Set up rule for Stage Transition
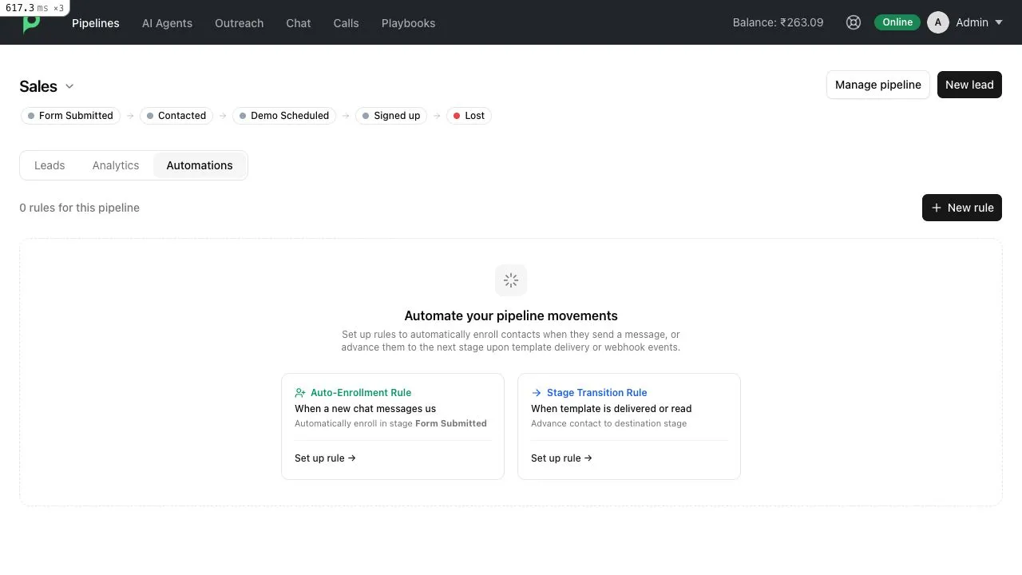This screenshot has height=575, width=1022. [x=561, y=458]
